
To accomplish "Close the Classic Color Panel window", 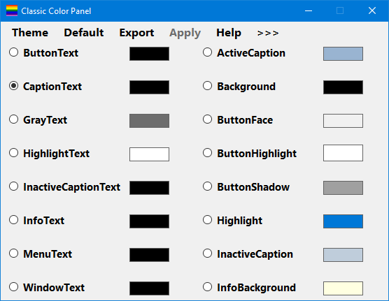I will pos(372,10).
